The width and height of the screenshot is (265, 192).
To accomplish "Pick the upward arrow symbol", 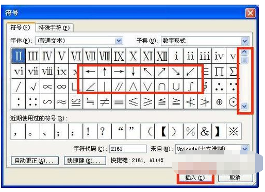I will coord(104,71).
